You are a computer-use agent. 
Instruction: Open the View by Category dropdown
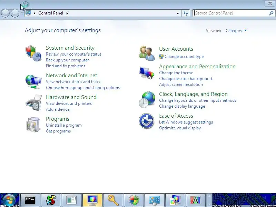point(236,31)
